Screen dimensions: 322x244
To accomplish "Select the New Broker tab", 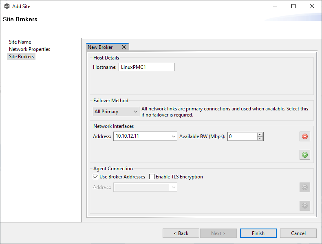I will [101, 47].
